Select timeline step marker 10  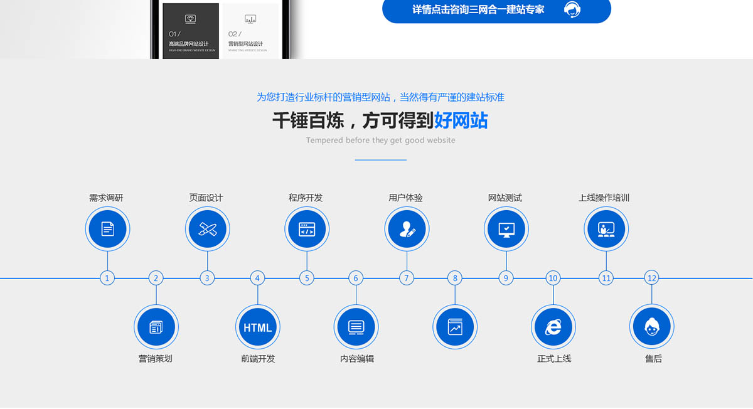click(553, 278)
